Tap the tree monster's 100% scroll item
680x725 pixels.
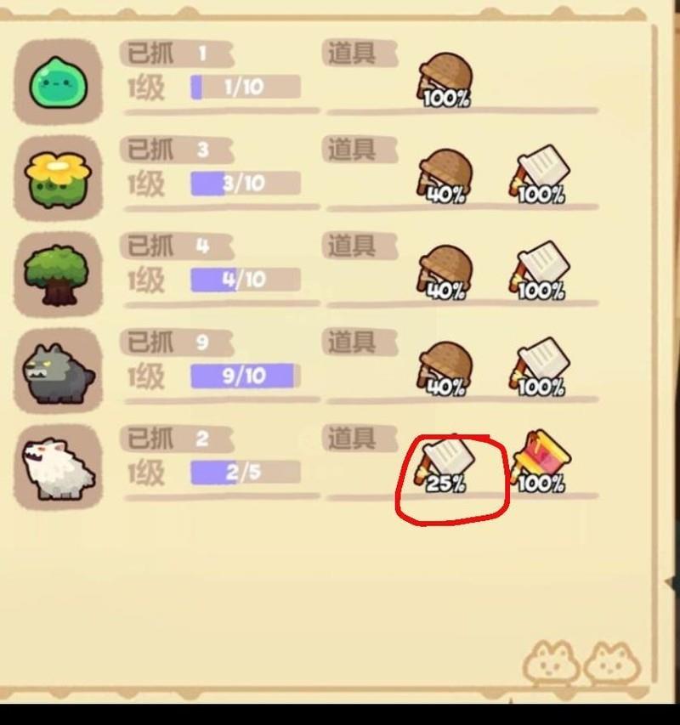point(540,271)
